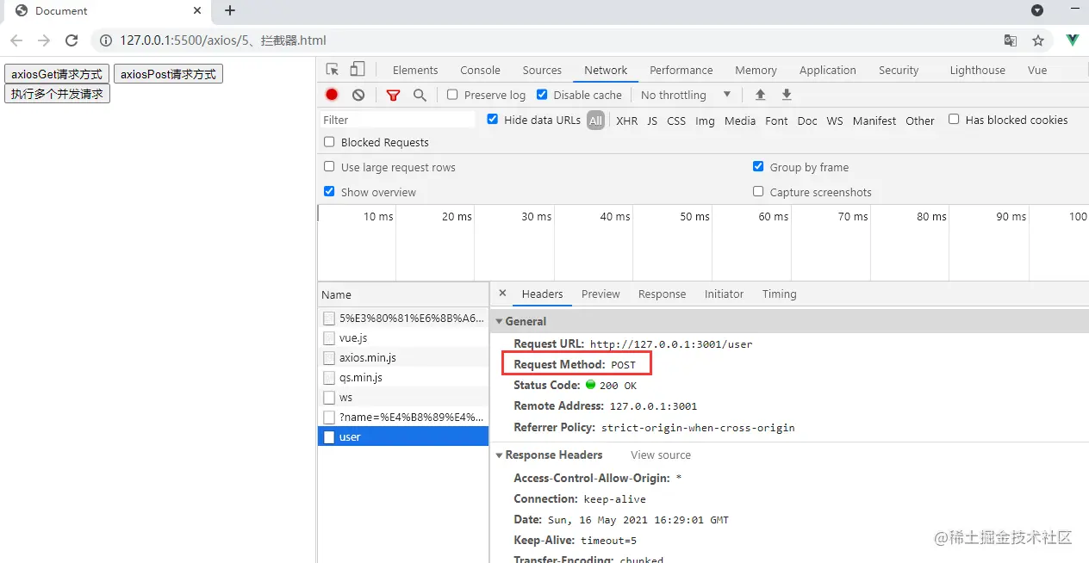This screenshot has height=563, width=1089.
Task: Select the user request row
Action: [403, 437]
